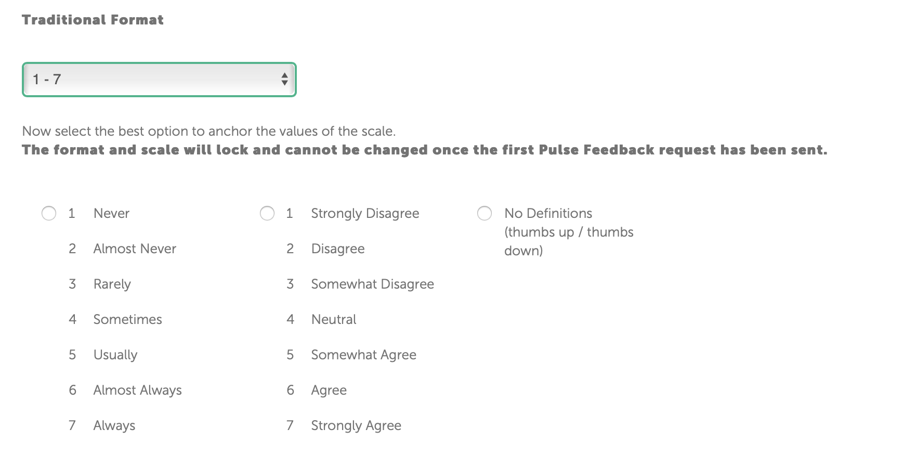Click the "Somewhat Disagree" label
Image resolution: width=916 pixels, height=468 pixels.
372,284
